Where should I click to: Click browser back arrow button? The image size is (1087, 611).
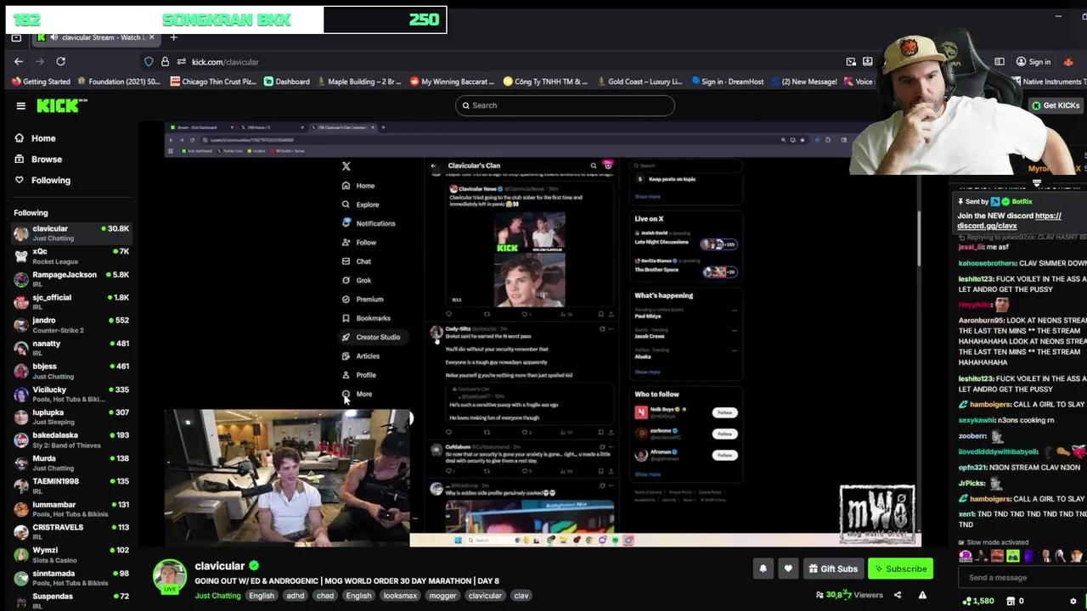point(19,61)
